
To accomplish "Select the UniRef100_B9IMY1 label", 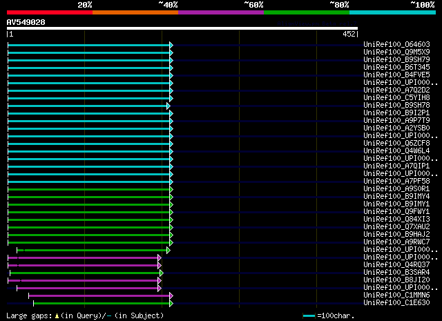I will pos(396,204).
